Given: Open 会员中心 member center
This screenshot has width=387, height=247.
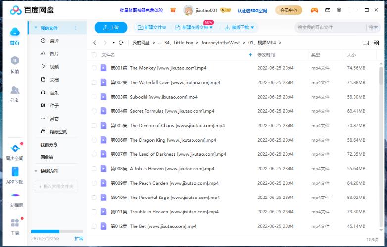Looking at the screenshot, I should point(289,10).
